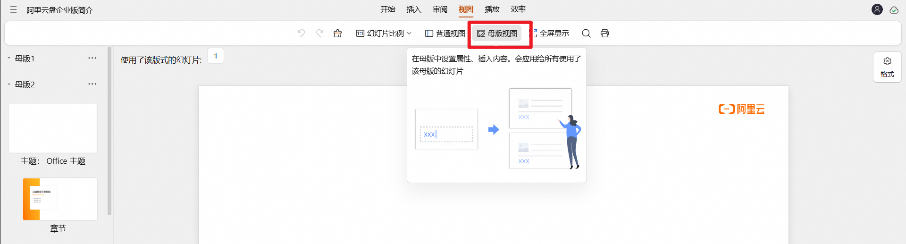Switch to the 播放 tab
Viewport: 906px width, 244px height.
[x=492, y=9]
